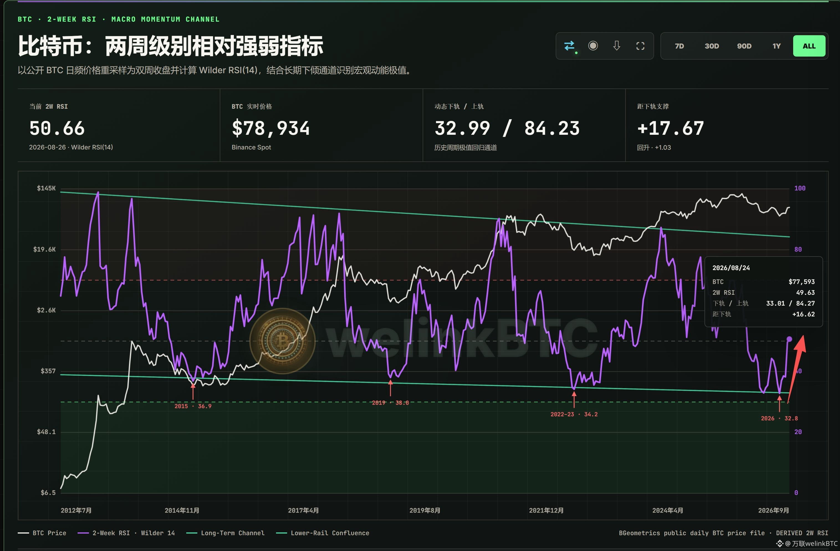Select the ALL time range
This screenshot has width=840, height=551.
pos(809,46)
